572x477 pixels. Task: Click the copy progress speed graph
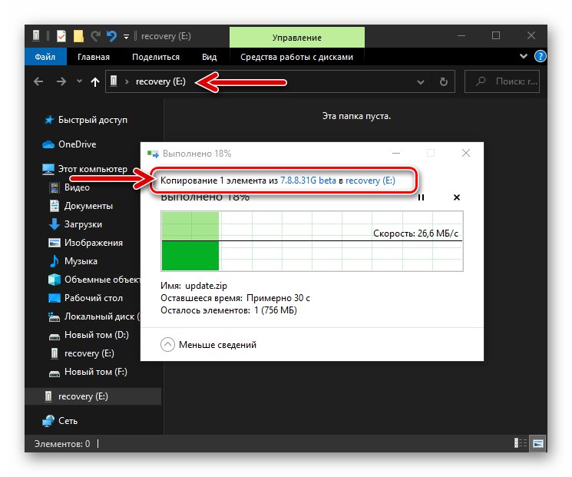312,241
